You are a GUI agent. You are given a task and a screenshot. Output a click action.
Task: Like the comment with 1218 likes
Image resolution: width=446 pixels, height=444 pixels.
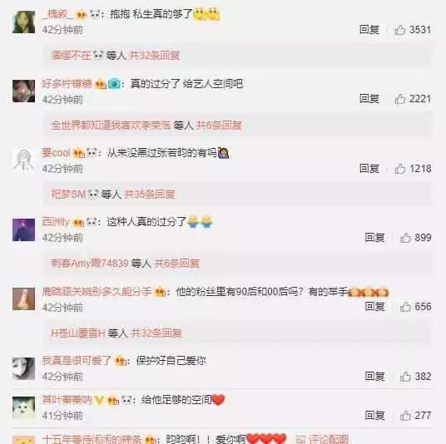(x=400, y=169)
